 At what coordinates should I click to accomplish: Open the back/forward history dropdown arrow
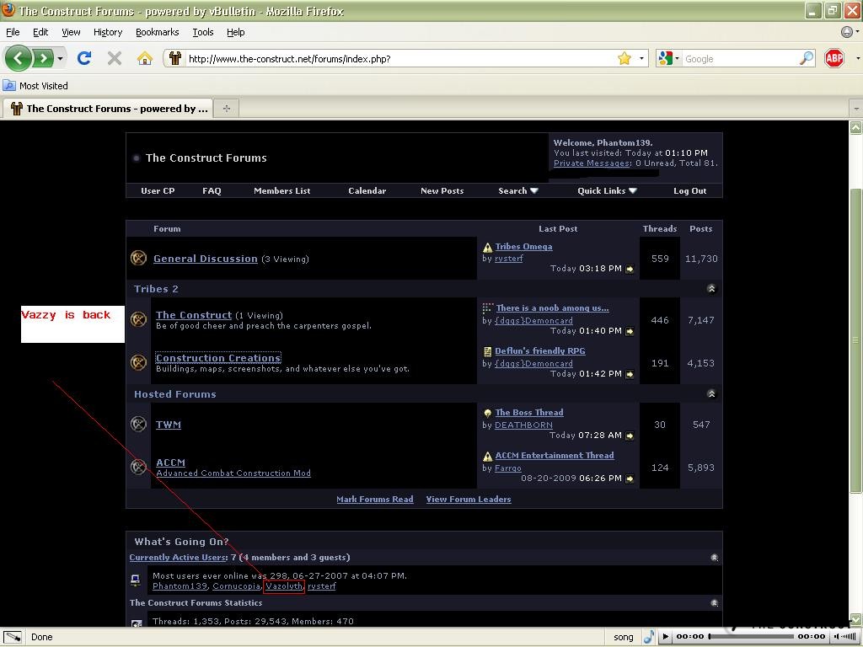(60, 58)
